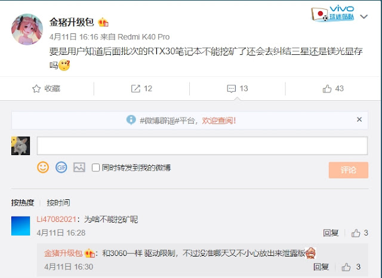This screenshot has height=278, width=382.
Task: Like the reply from 金猪升级包
Action: (x=346, y=267)
